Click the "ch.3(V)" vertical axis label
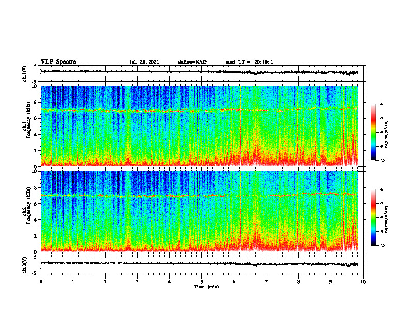This screenshot has height=316, width=409. (25, 265)
